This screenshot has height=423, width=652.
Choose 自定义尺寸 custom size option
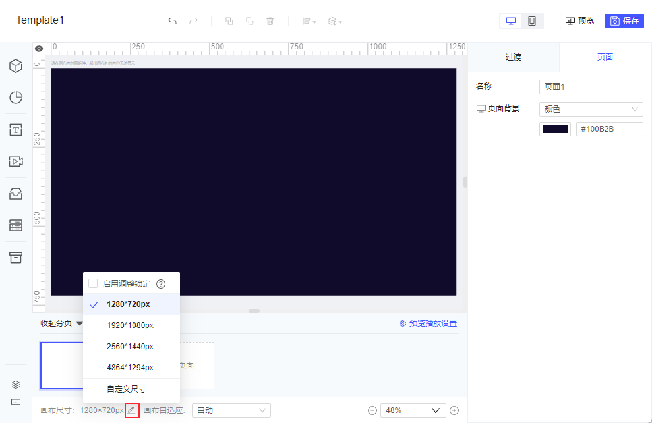[131, 389]
